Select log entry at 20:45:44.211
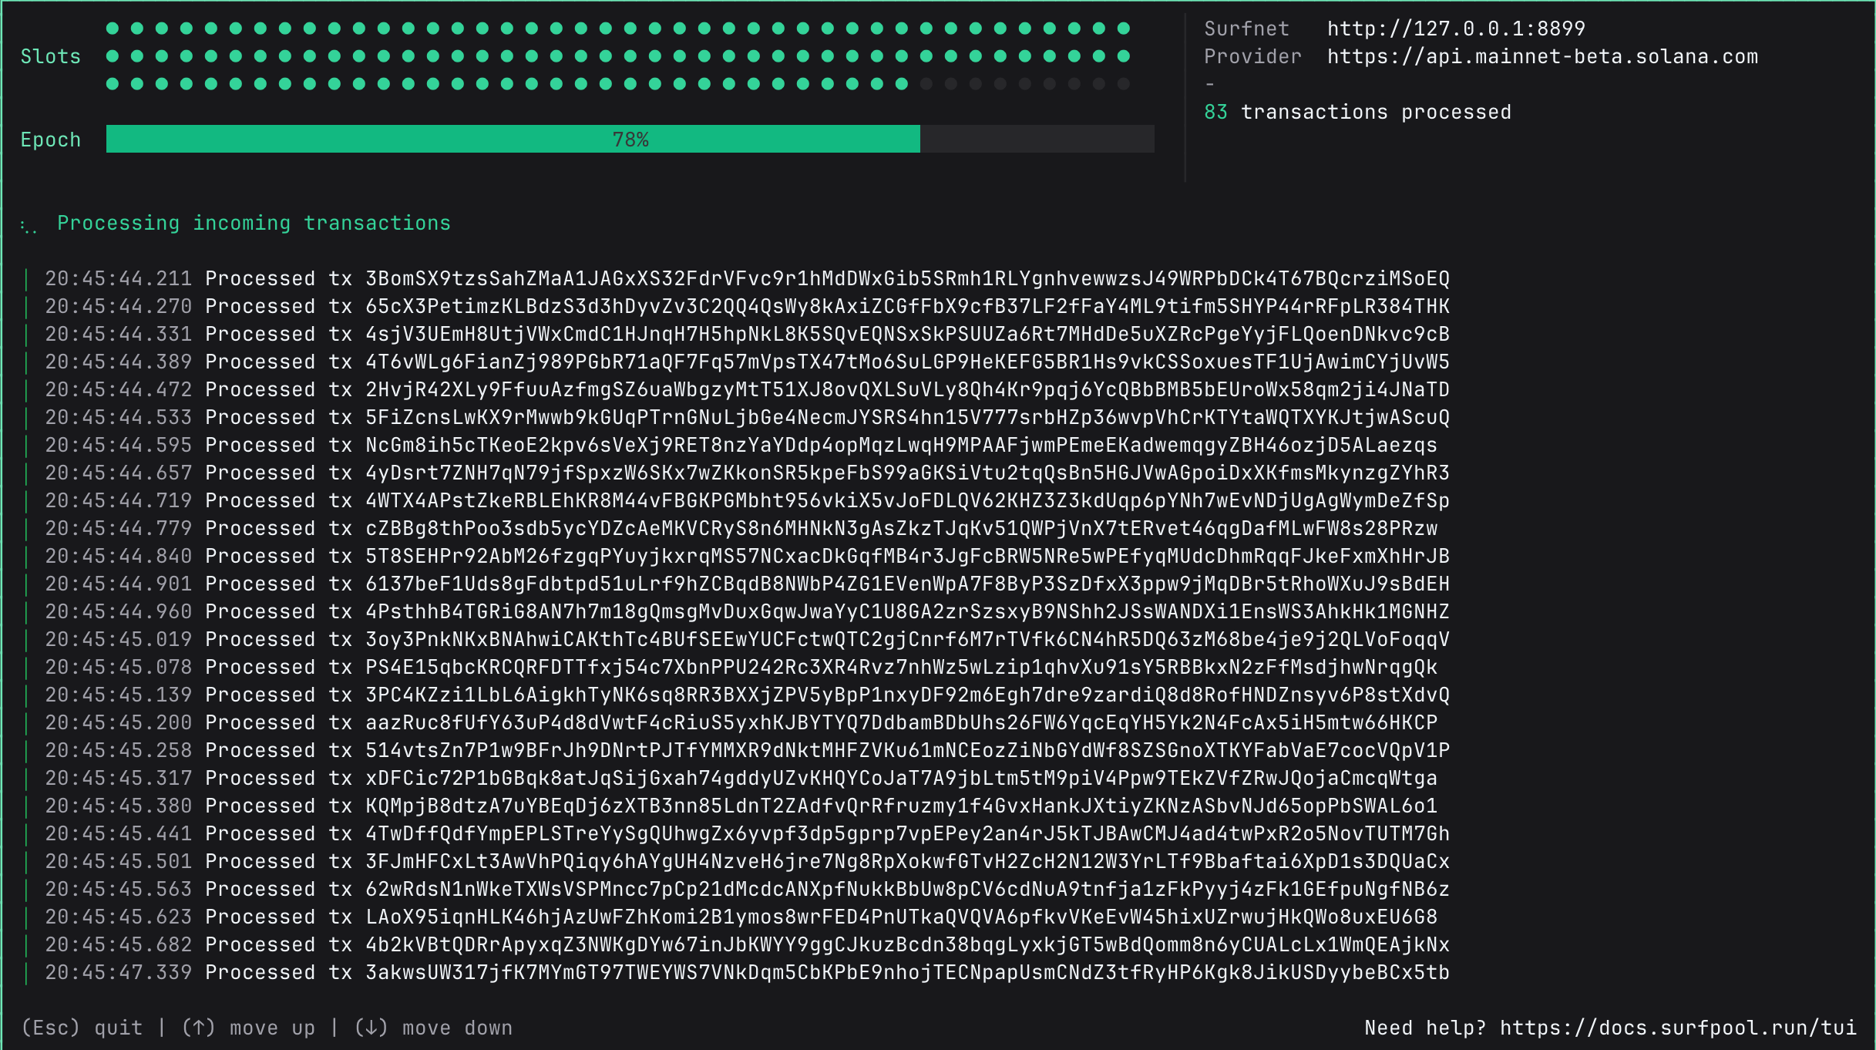 [x=117, y=278]
